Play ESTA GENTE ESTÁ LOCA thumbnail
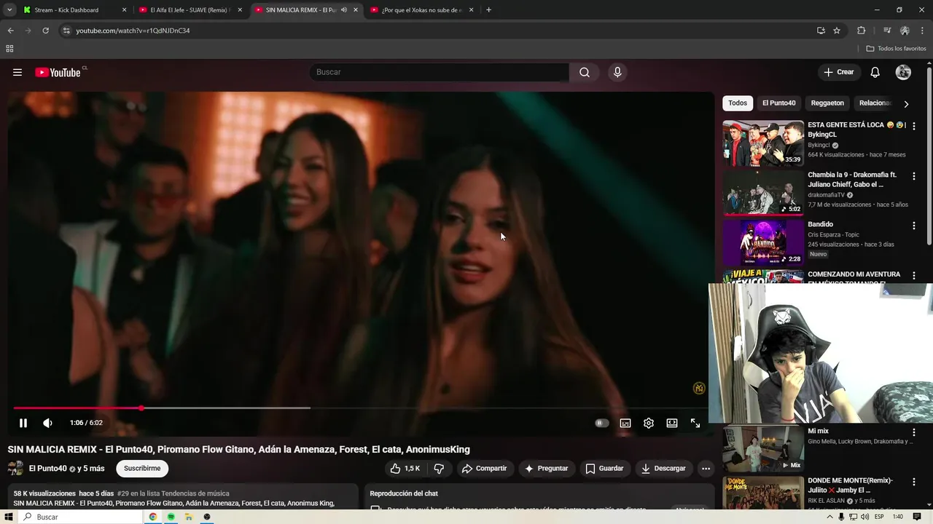The height and width of the screenshot is (524, 933). click(x=763, y=143)
